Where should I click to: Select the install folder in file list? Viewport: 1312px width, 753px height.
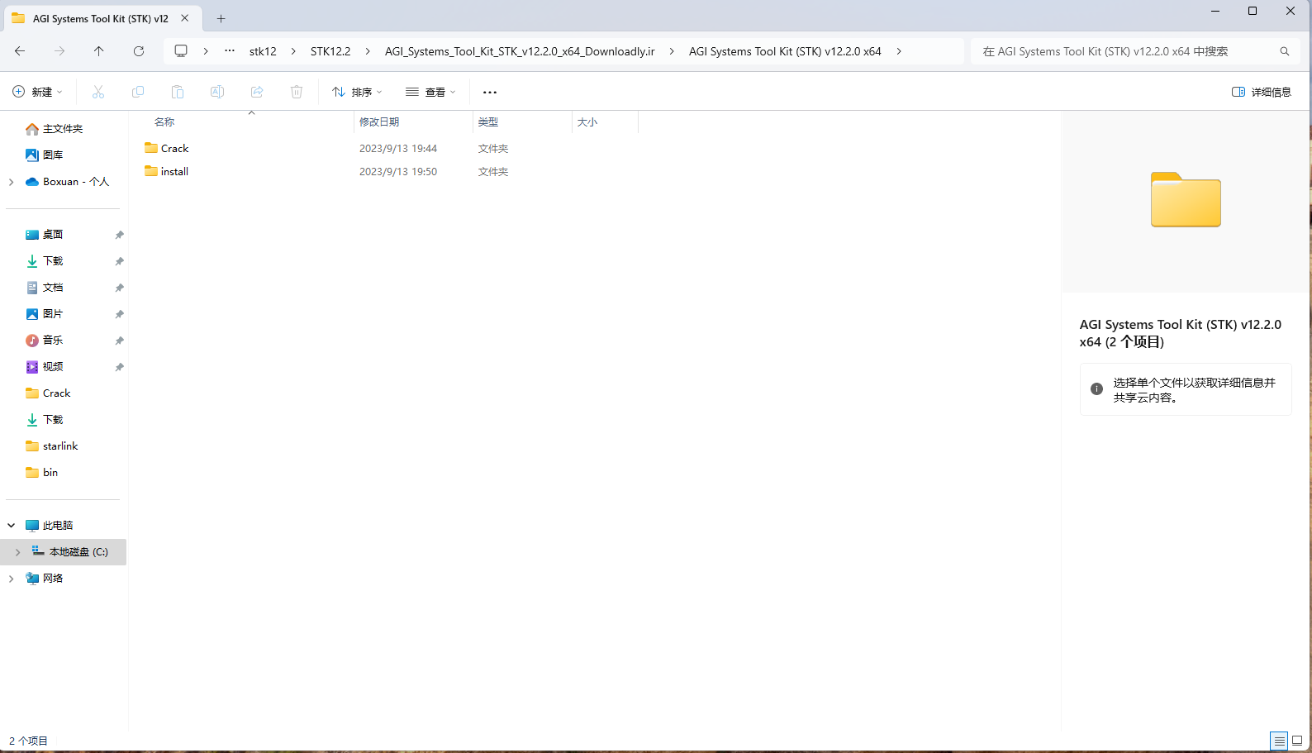174,172
